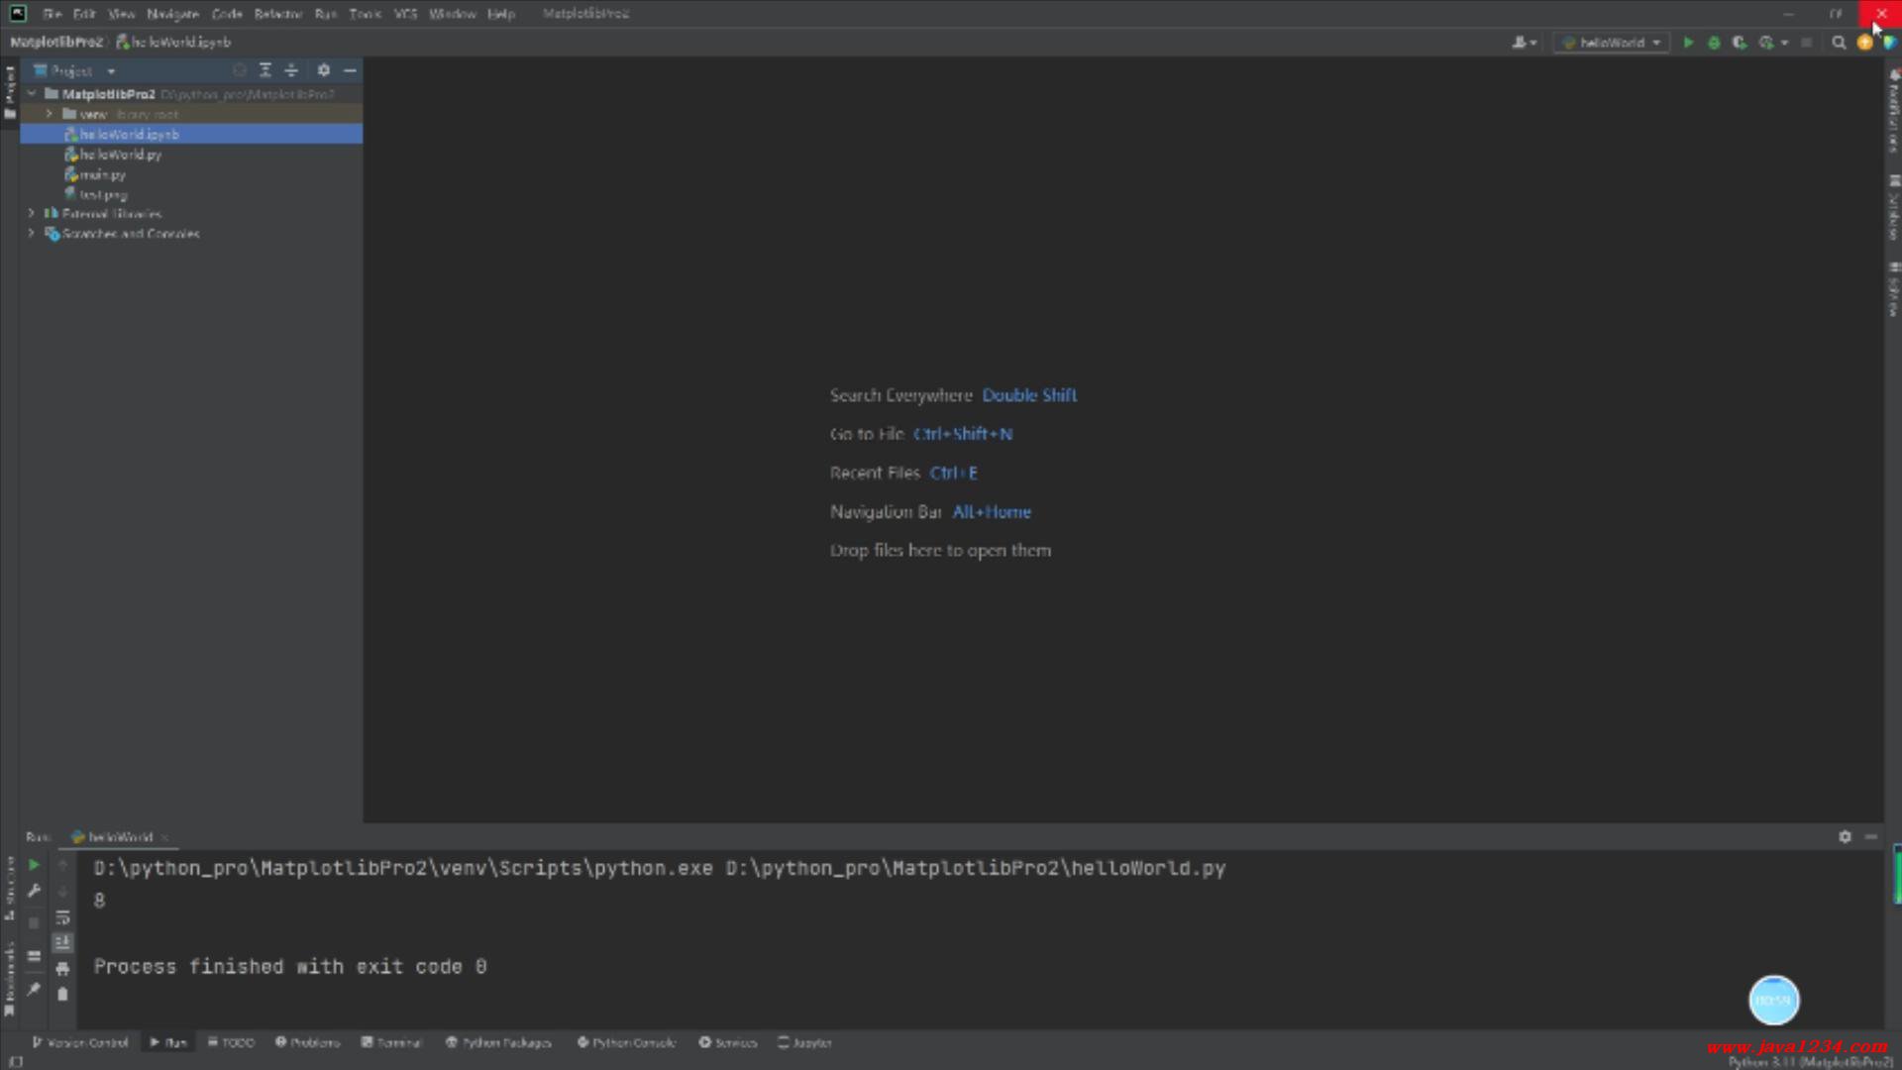
Task: Expand External Libraries node
Action: click(31, 214)
